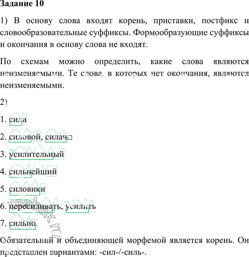
Task: Click the heading "Задание 10"
Action: coord(22,4)
